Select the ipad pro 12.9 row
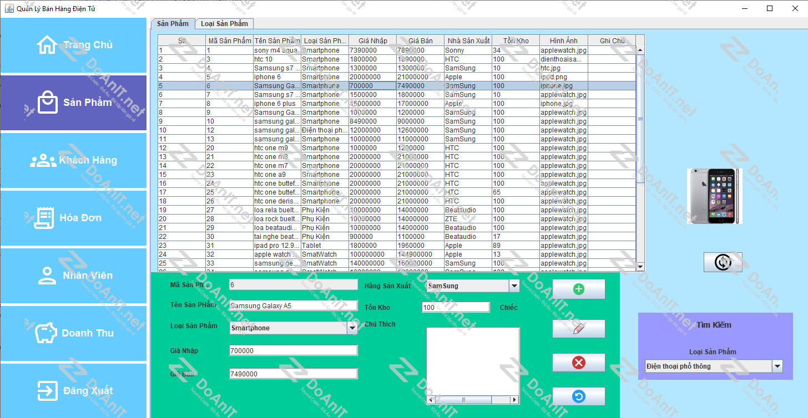 pyautogui.click(x=397, y=246)
